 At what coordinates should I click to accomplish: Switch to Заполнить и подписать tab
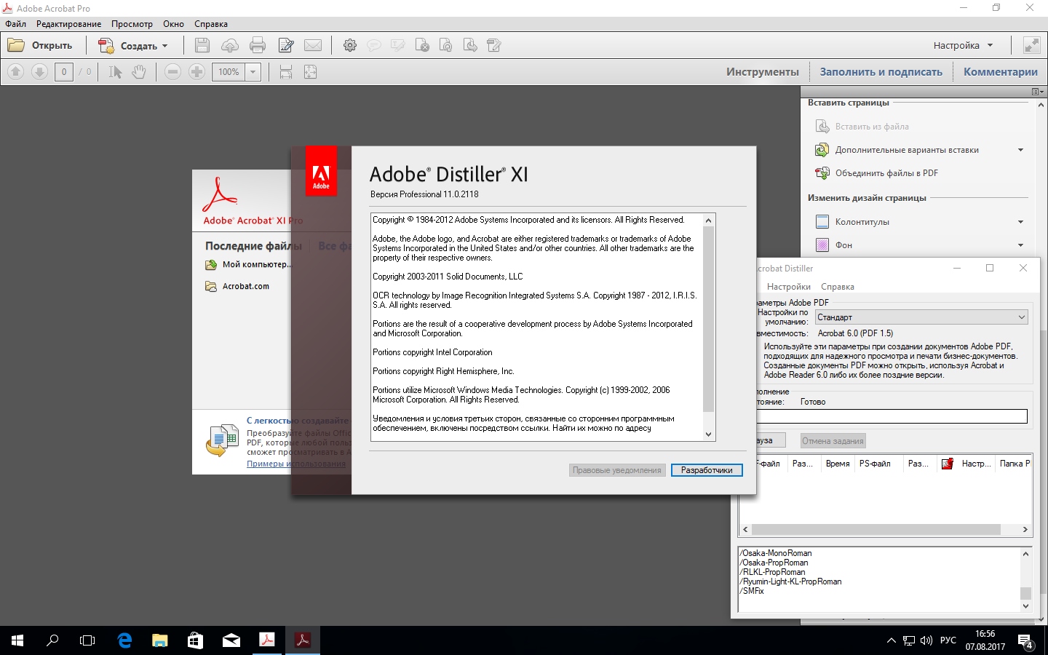[x=881, y=71]
